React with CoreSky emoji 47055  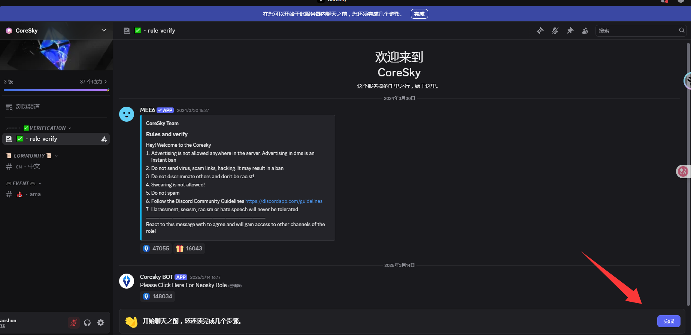coord(156,249)
